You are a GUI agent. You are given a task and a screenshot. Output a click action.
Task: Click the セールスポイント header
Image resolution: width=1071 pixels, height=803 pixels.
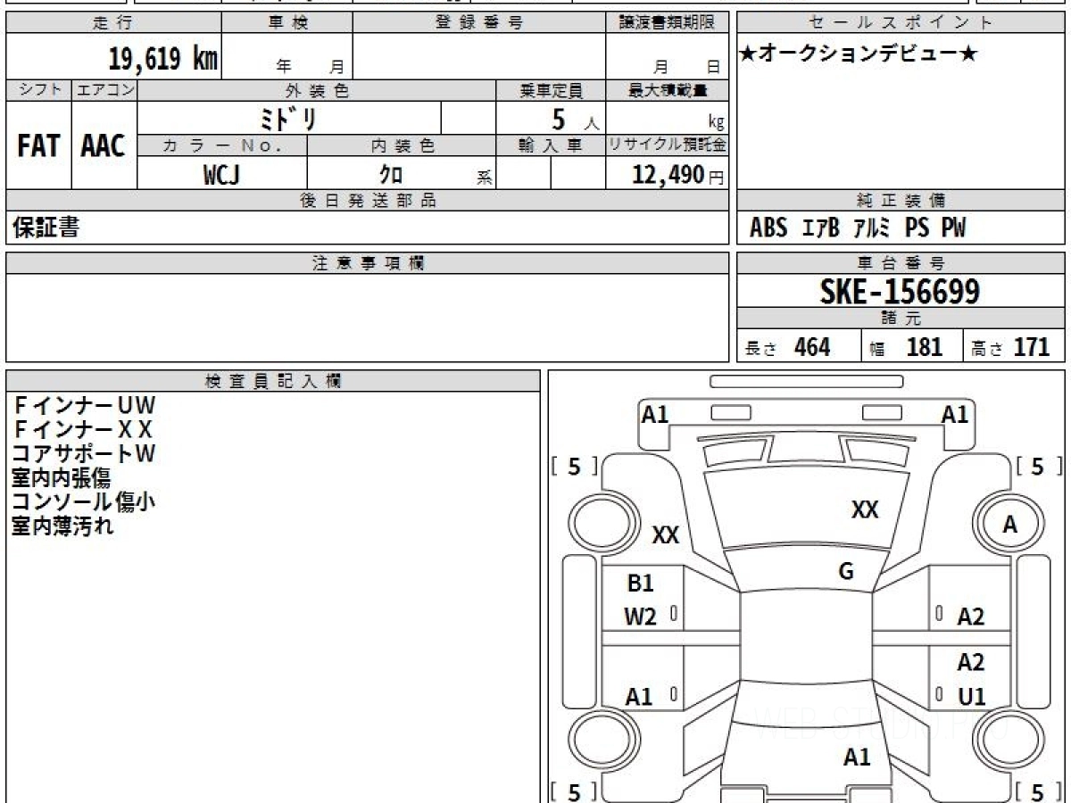[901, 23]
